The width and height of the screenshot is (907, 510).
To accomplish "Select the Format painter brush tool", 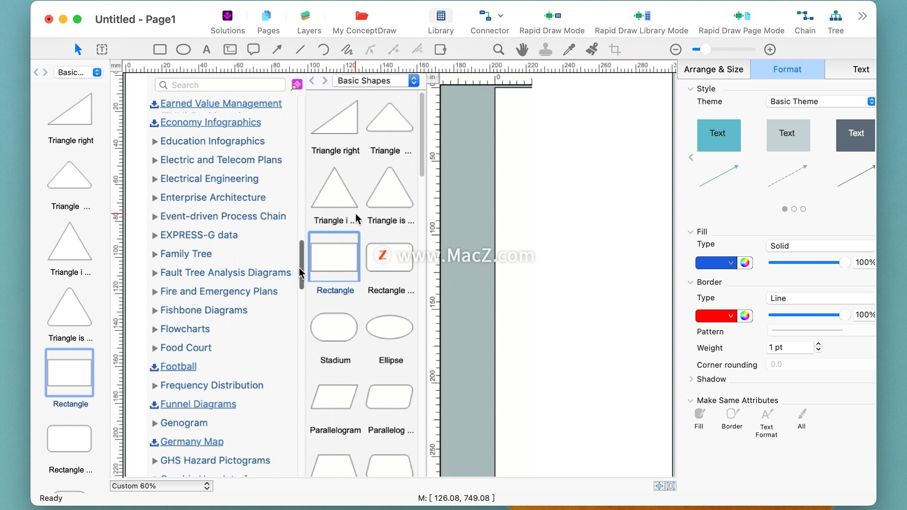I will pos(592,49).
